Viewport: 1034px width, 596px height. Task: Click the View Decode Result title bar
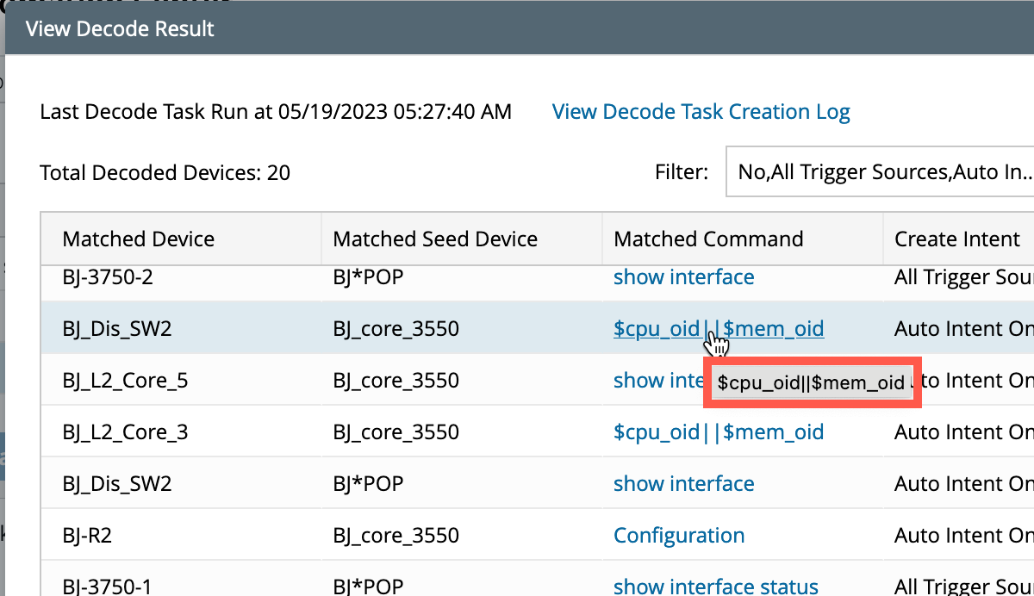click(517, 28)
